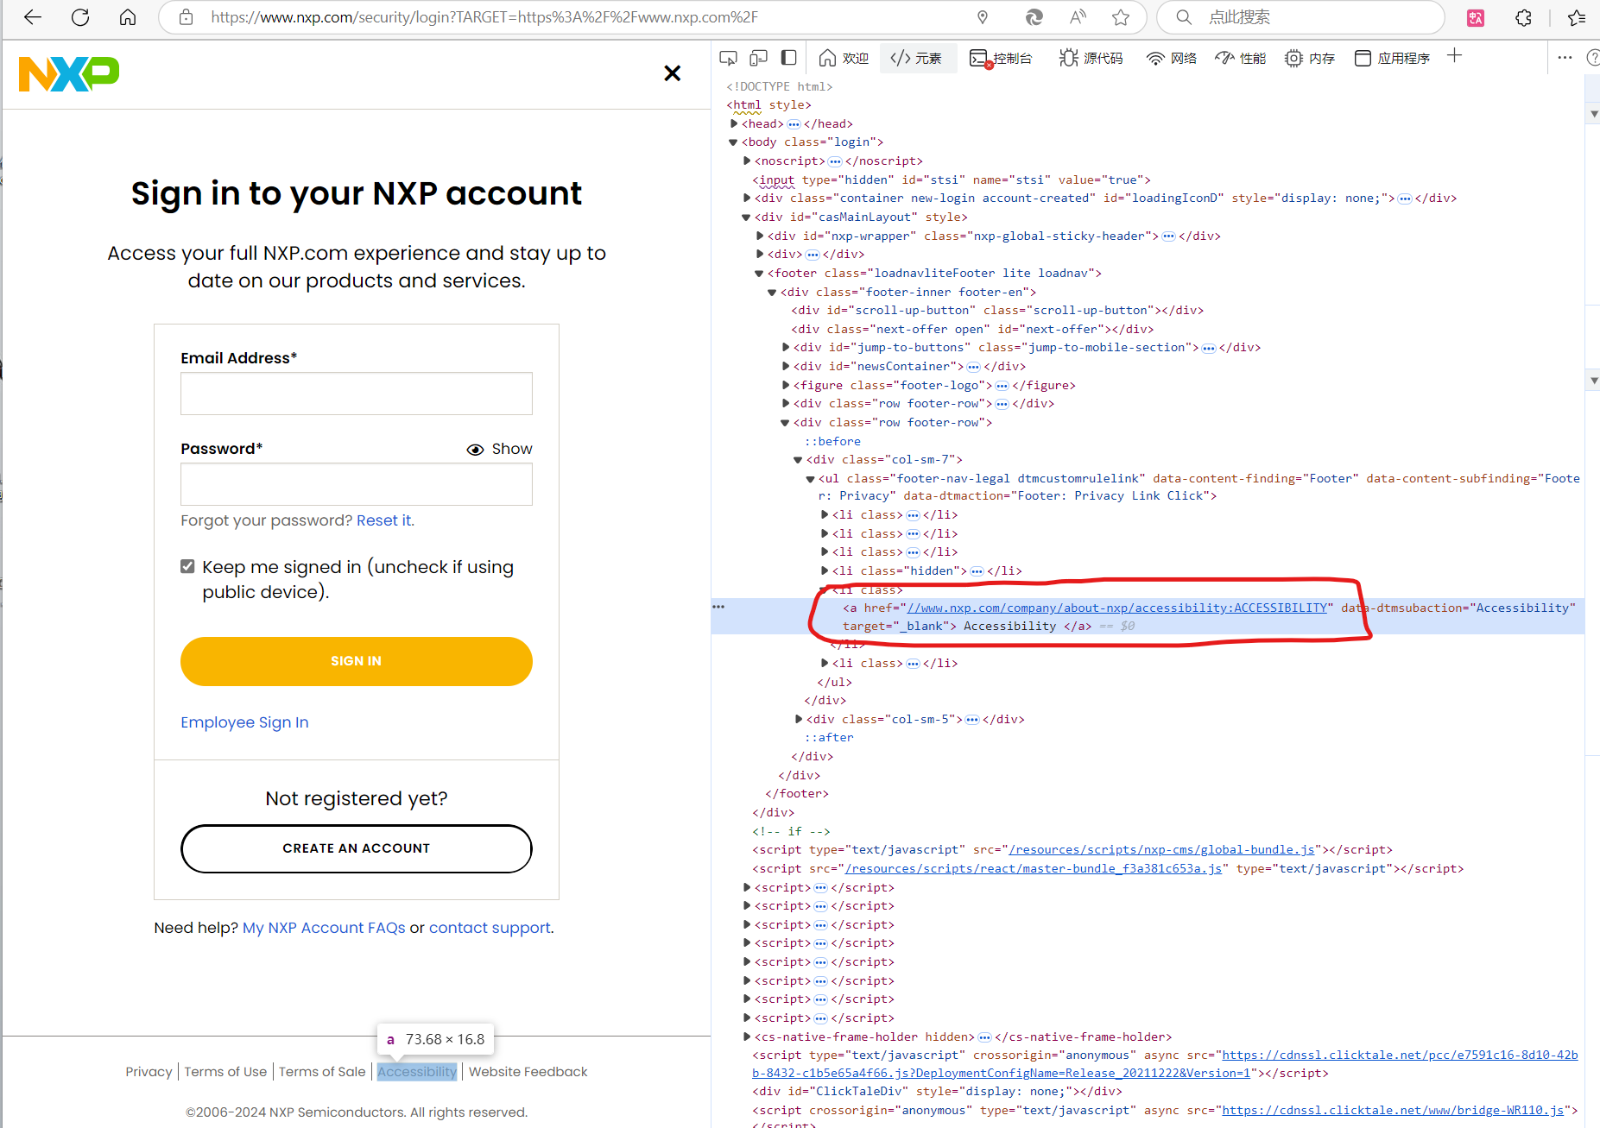Open favorites list icon at toolbar end
Screen dimensions: 1600x1128
1576,17
